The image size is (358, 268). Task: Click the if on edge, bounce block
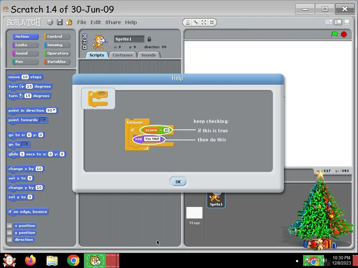[x=28, y=212]
